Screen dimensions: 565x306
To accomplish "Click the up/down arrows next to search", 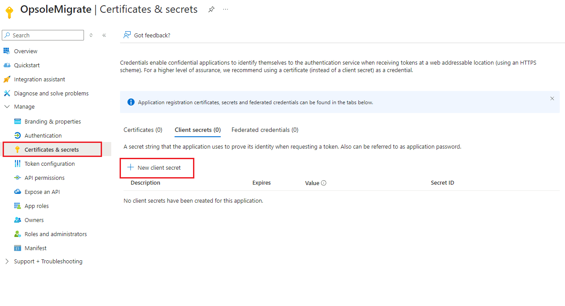I will tap(91, 35).
